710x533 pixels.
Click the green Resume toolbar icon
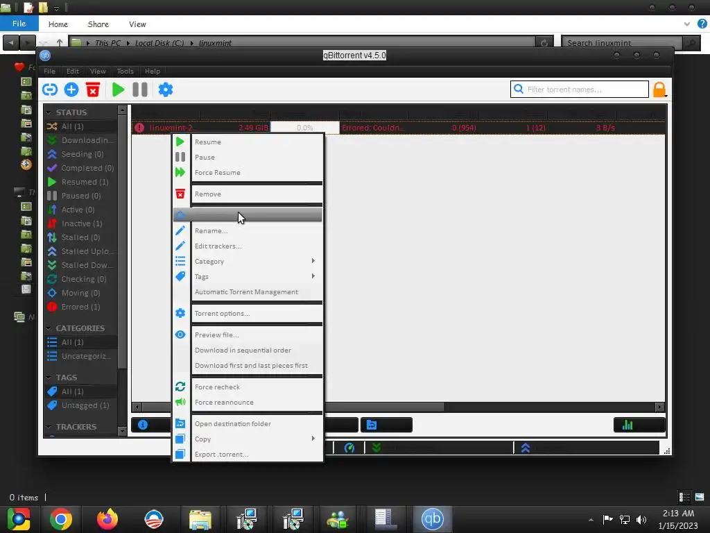[x=118, y=90]
